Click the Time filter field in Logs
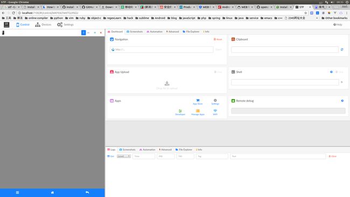The height and width of the screenshot is (197, 350). (x=144, y=157)
